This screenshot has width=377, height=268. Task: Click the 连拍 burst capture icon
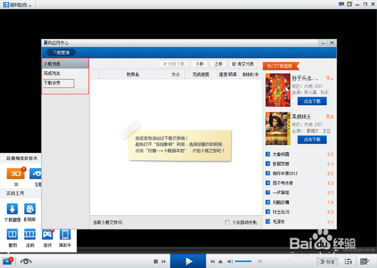30,234
